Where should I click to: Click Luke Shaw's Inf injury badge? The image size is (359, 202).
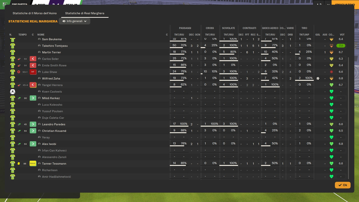(33, 72)
